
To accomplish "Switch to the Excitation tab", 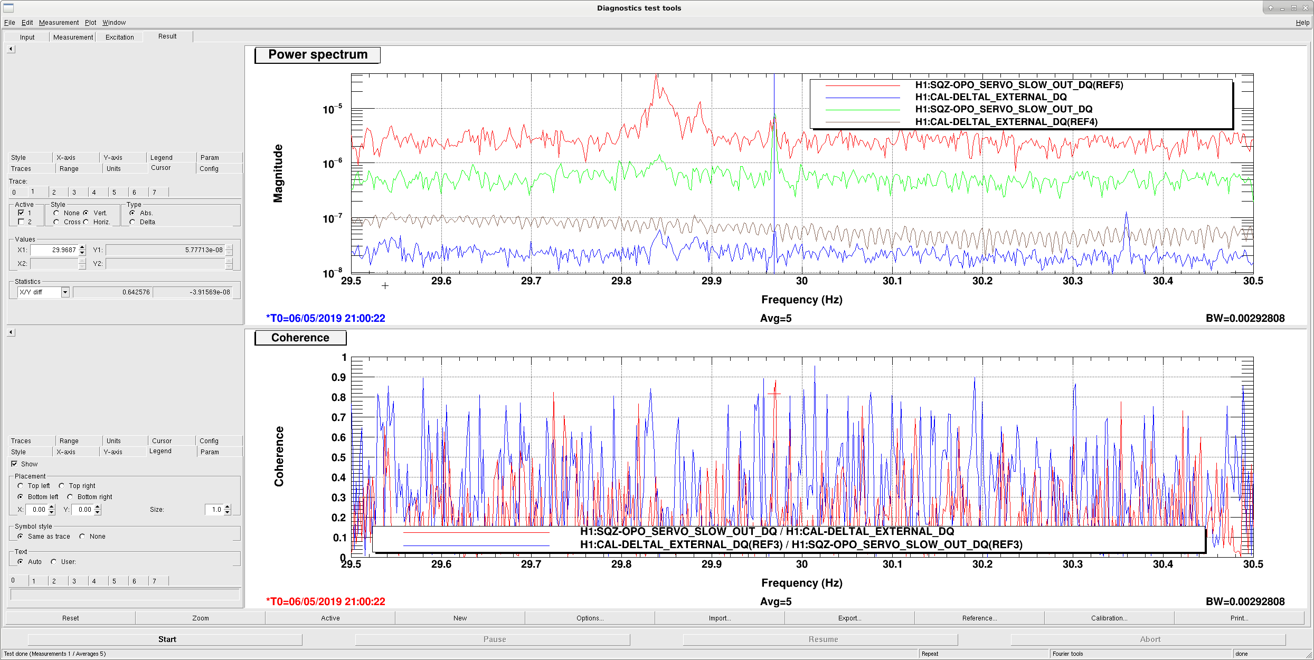I will point(119,37).
